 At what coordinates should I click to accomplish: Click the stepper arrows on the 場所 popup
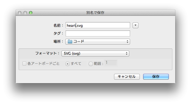(127, 41)
